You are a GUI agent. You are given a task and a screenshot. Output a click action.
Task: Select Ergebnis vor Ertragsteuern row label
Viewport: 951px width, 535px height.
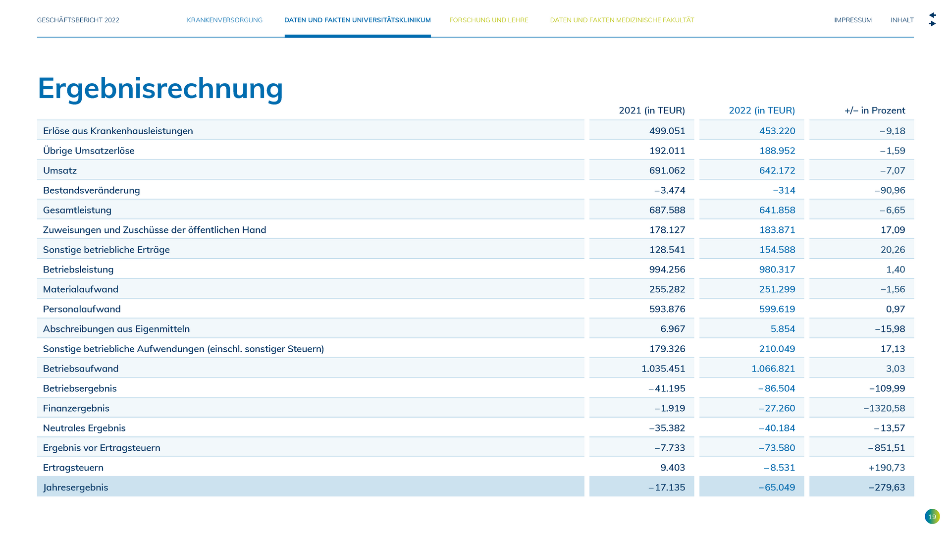[102, 448]
